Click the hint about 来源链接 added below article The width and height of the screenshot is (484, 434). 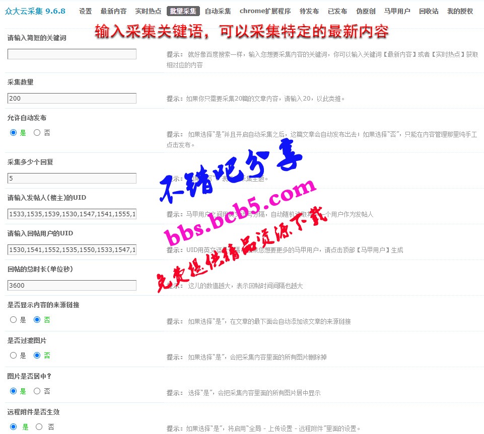tap(259, 321)
